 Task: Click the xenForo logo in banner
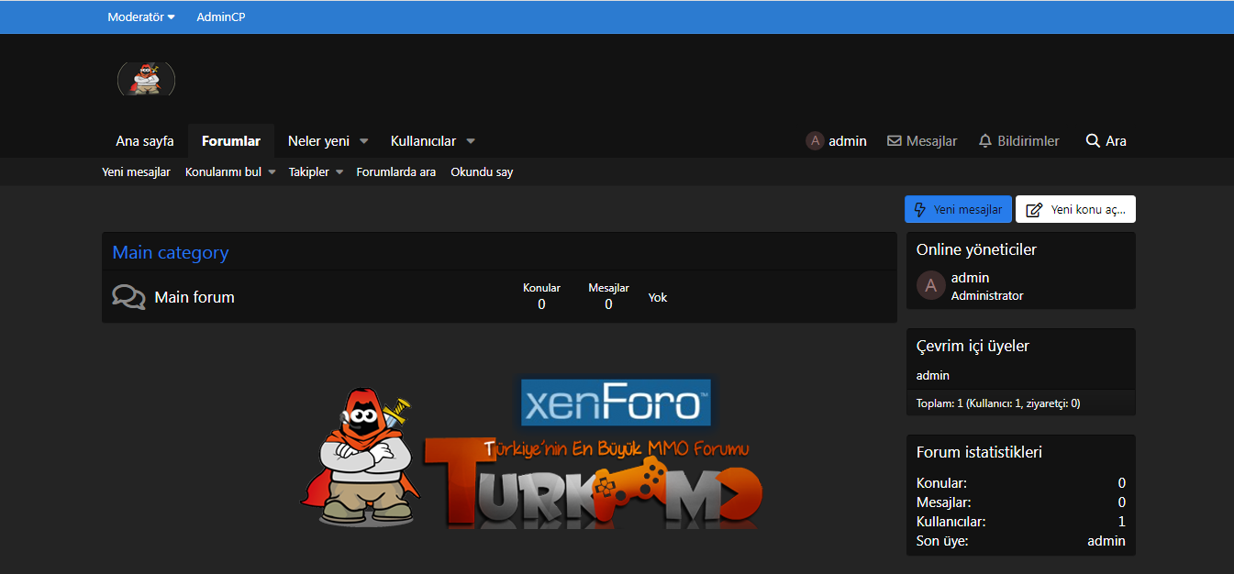click(x=616, y=403)
